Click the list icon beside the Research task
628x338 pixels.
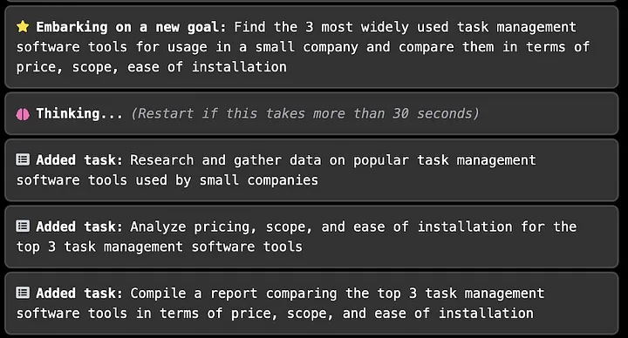click(23, 160)
